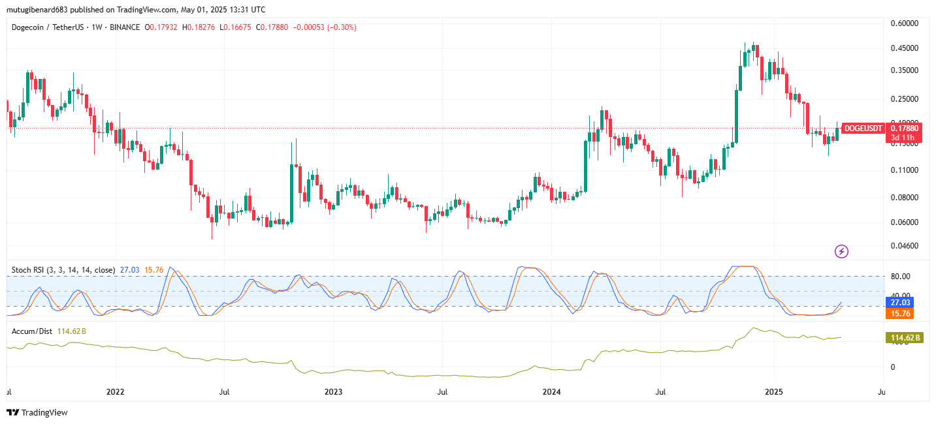Click the 2025 label on time axis
The image size is (936, 424).
point(773,392)
